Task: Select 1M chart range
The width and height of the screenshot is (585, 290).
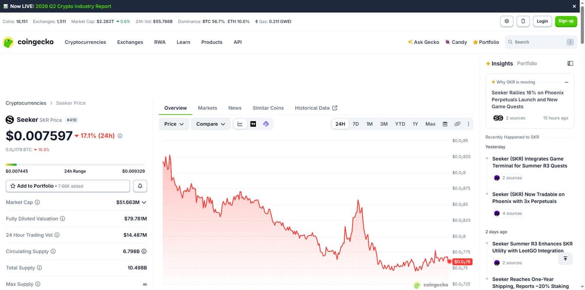Action: (370, 124)
